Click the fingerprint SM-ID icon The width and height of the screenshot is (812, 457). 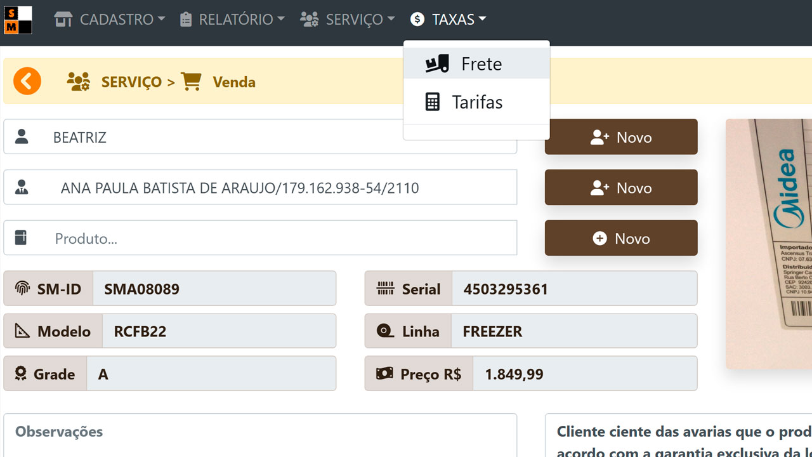point(22,289)
